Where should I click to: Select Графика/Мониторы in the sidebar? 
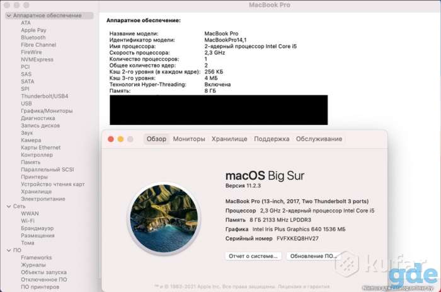point(47,111)
